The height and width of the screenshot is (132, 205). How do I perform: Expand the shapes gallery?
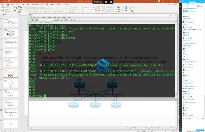pyautogui.click(x=96, y=12)
